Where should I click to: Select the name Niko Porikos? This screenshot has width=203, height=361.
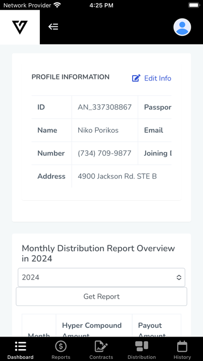[x=98, y=130]
